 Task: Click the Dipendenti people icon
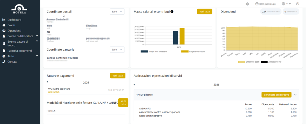click(x=4, y=31)
